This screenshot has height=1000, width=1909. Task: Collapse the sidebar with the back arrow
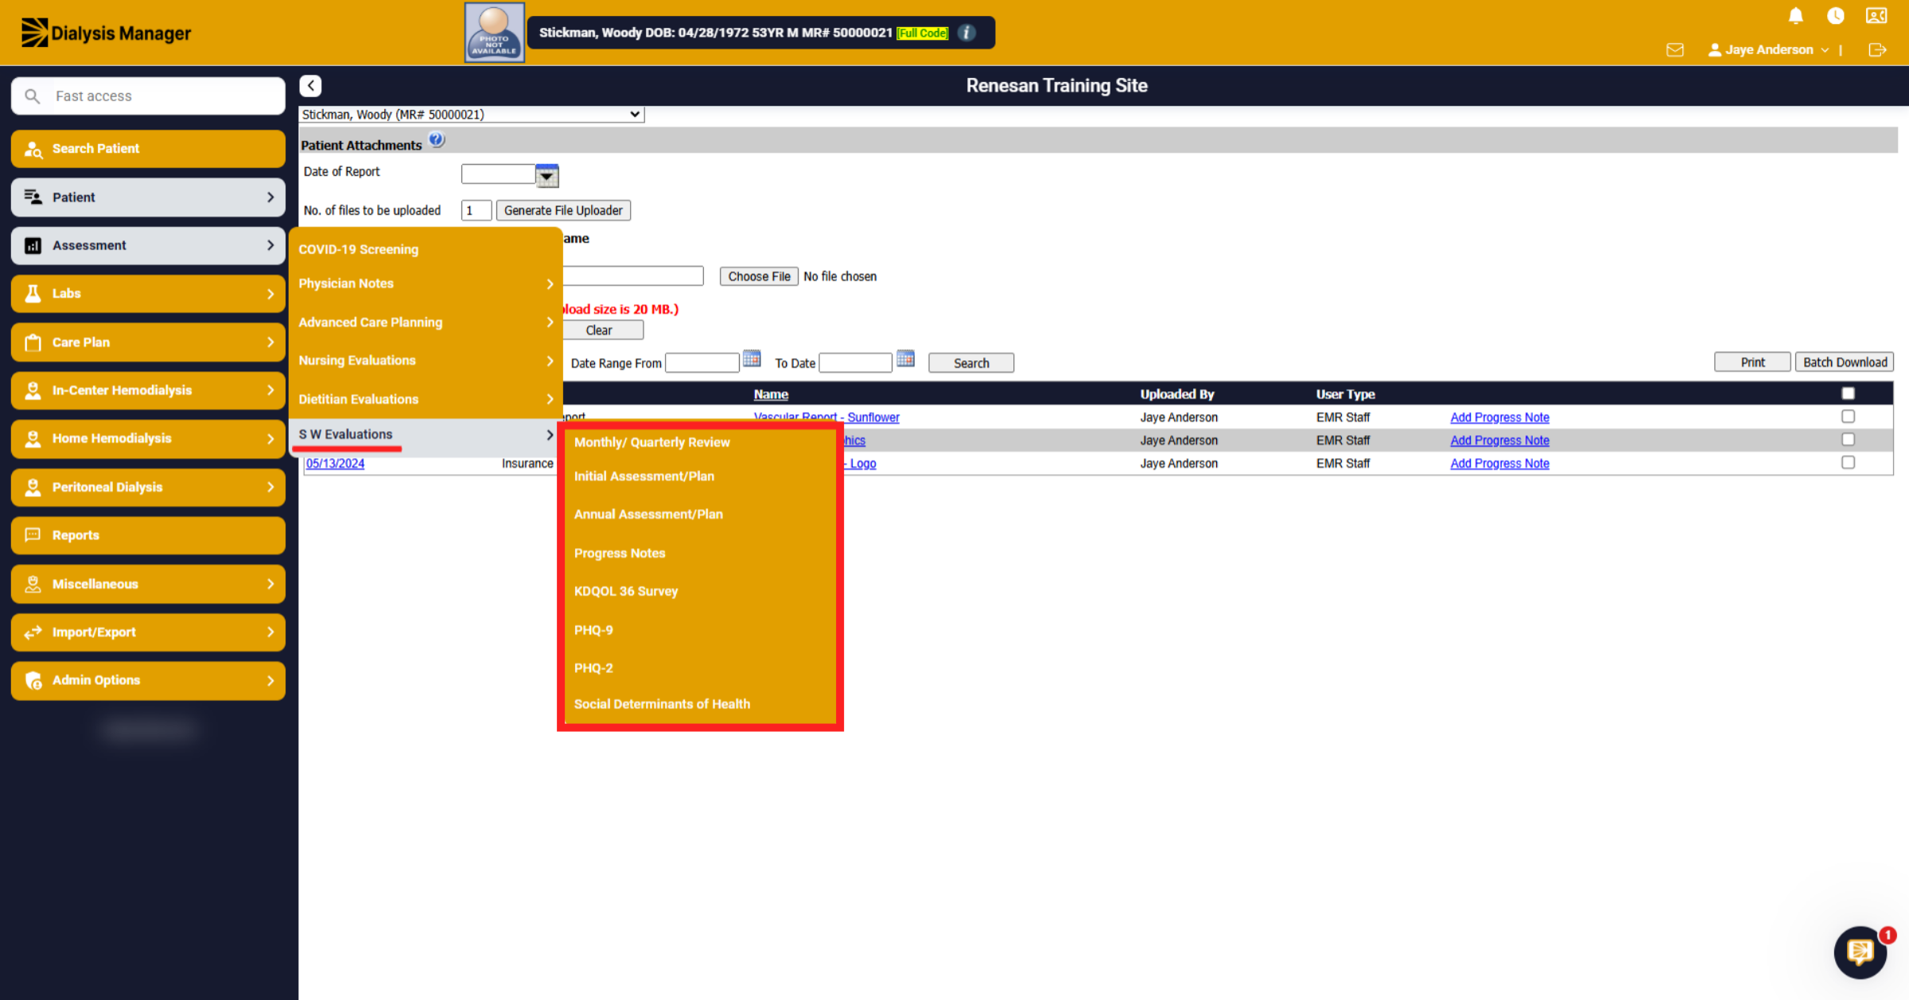[311, 86]
